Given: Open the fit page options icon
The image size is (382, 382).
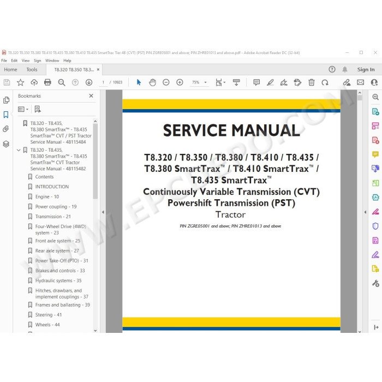Looking at the screenshot, I should point(220,82).
